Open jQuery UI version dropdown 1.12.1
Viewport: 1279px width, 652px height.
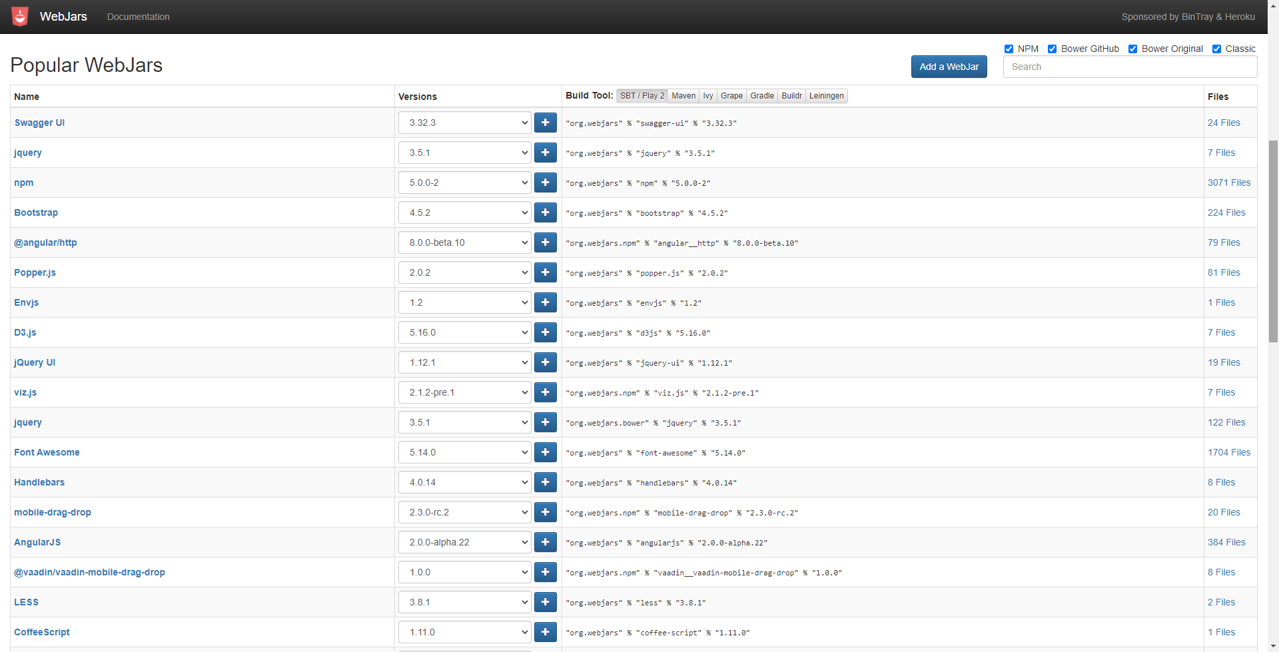(464, 362)
